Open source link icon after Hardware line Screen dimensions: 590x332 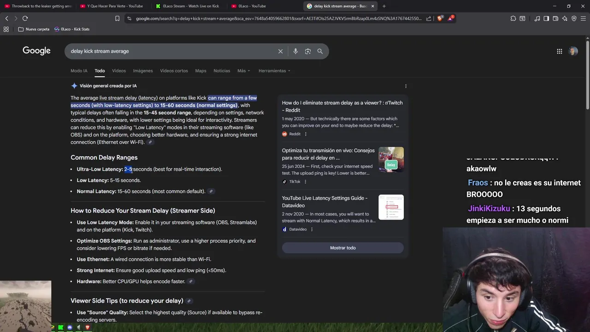tap(191, 281)
